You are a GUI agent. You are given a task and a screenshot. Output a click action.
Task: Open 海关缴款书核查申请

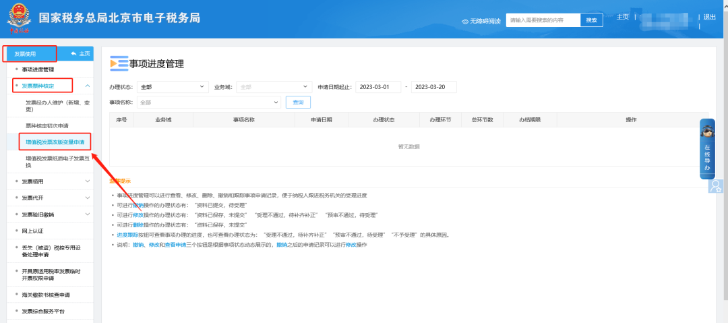click(x=46, y=295)
